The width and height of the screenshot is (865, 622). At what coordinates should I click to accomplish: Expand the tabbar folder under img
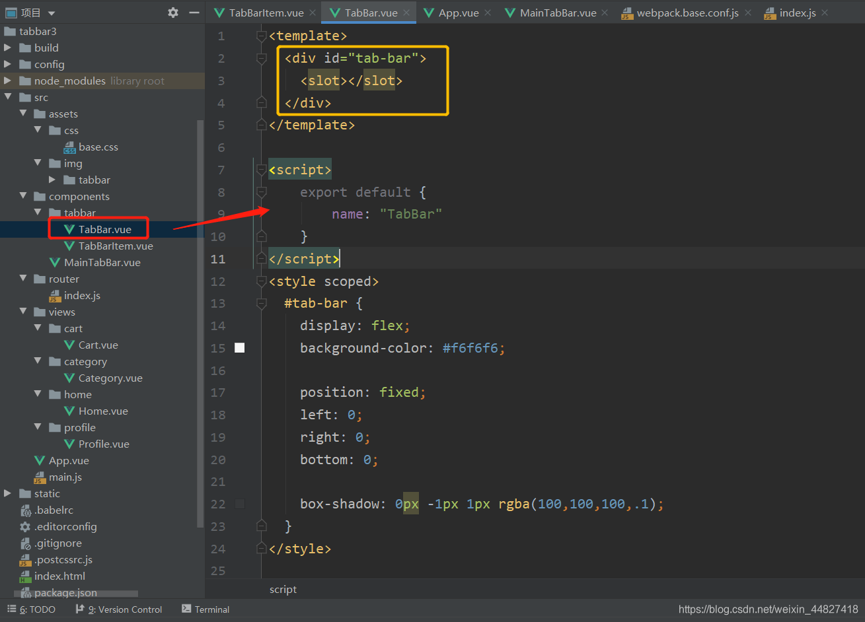pyautogui.click(x=53, y=180)
